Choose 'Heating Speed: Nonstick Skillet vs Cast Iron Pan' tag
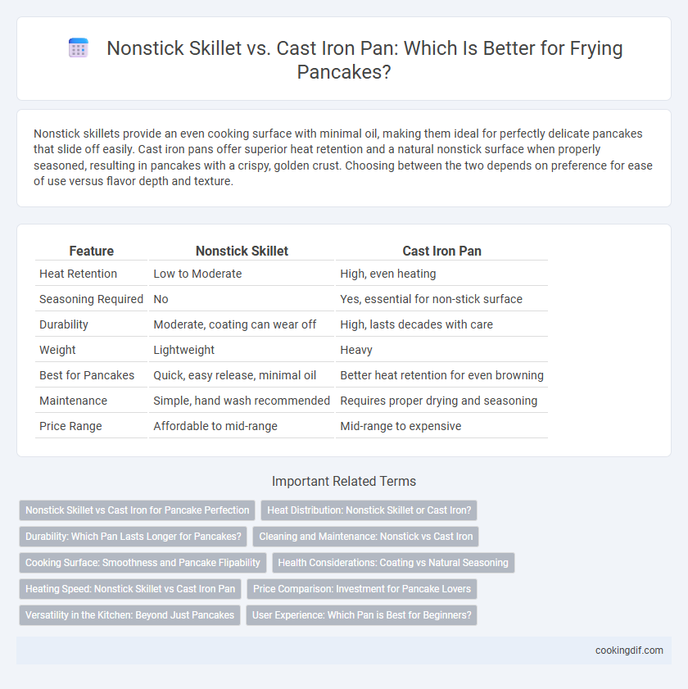Screen dimensions: 688x689 (130, 589)
